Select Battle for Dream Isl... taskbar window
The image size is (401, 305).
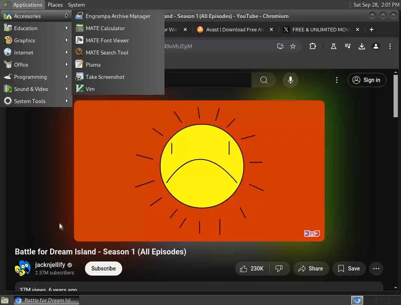46,300
